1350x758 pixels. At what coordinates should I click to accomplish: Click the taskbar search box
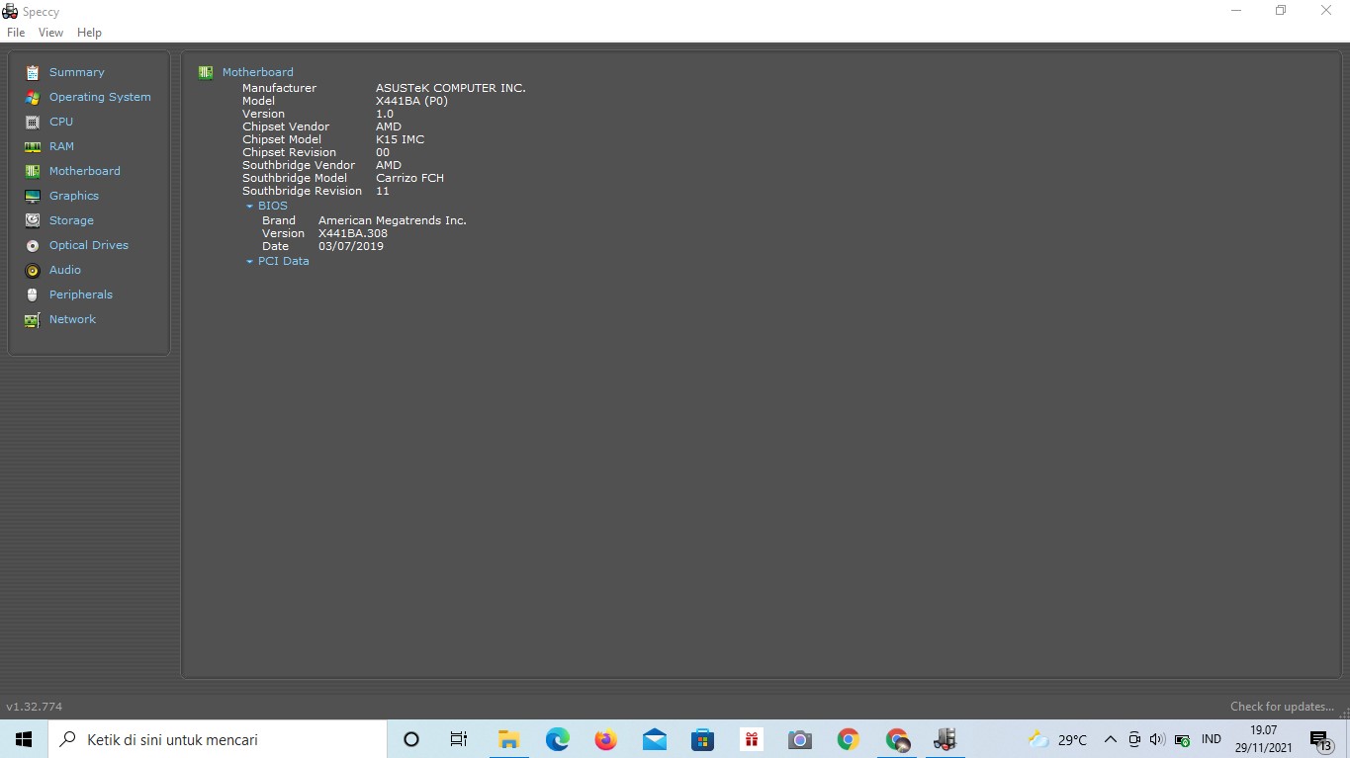point(218,739)
